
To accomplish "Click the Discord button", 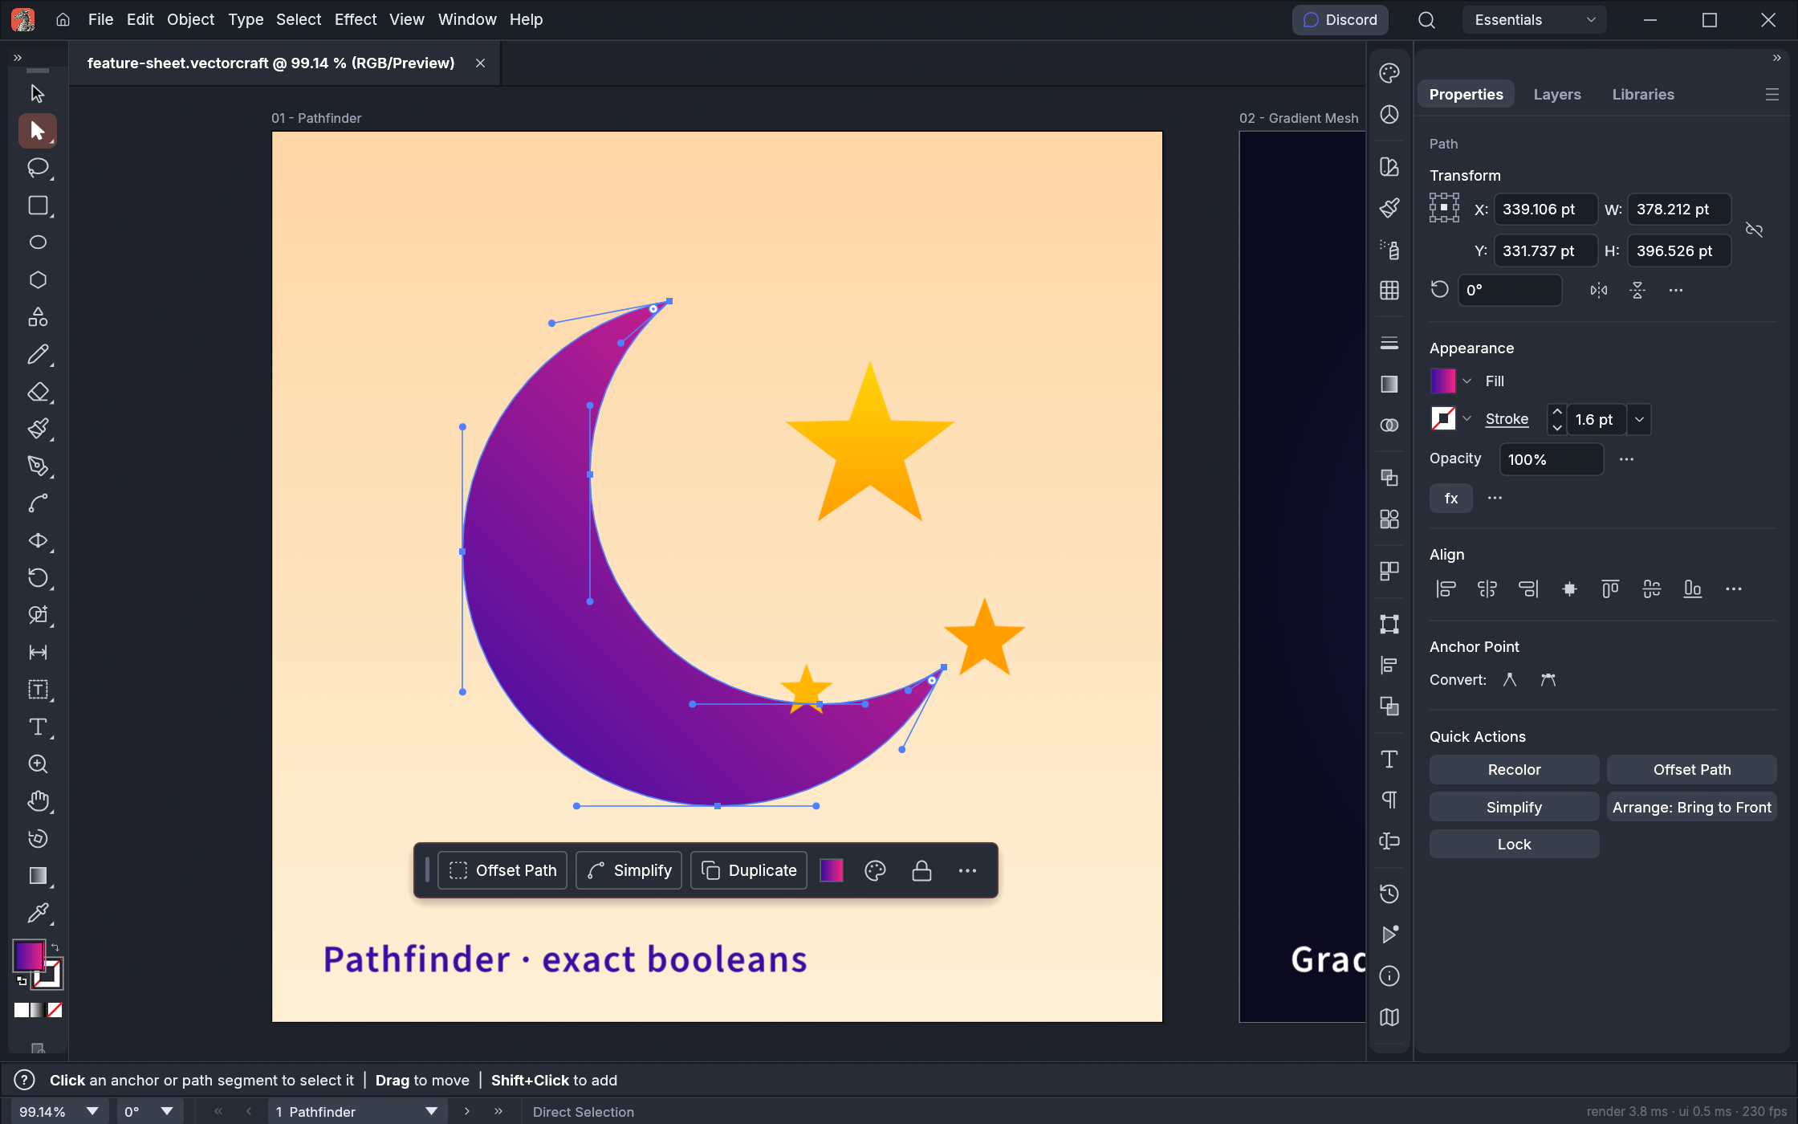I will pyautogui.click(x=1340, y=20).
